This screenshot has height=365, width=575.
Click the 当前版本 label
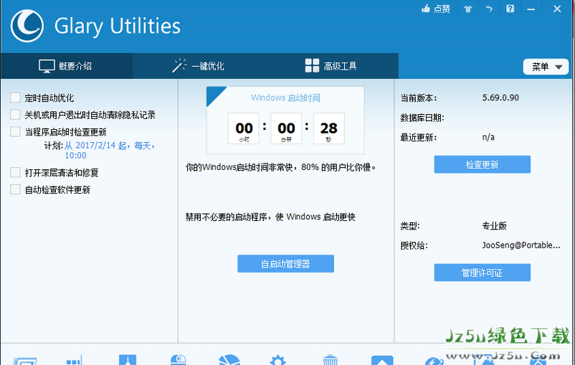418,98
